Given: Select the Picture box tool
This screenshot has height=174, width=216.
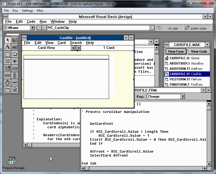Looking at the screenshot, I should [15, 40].
